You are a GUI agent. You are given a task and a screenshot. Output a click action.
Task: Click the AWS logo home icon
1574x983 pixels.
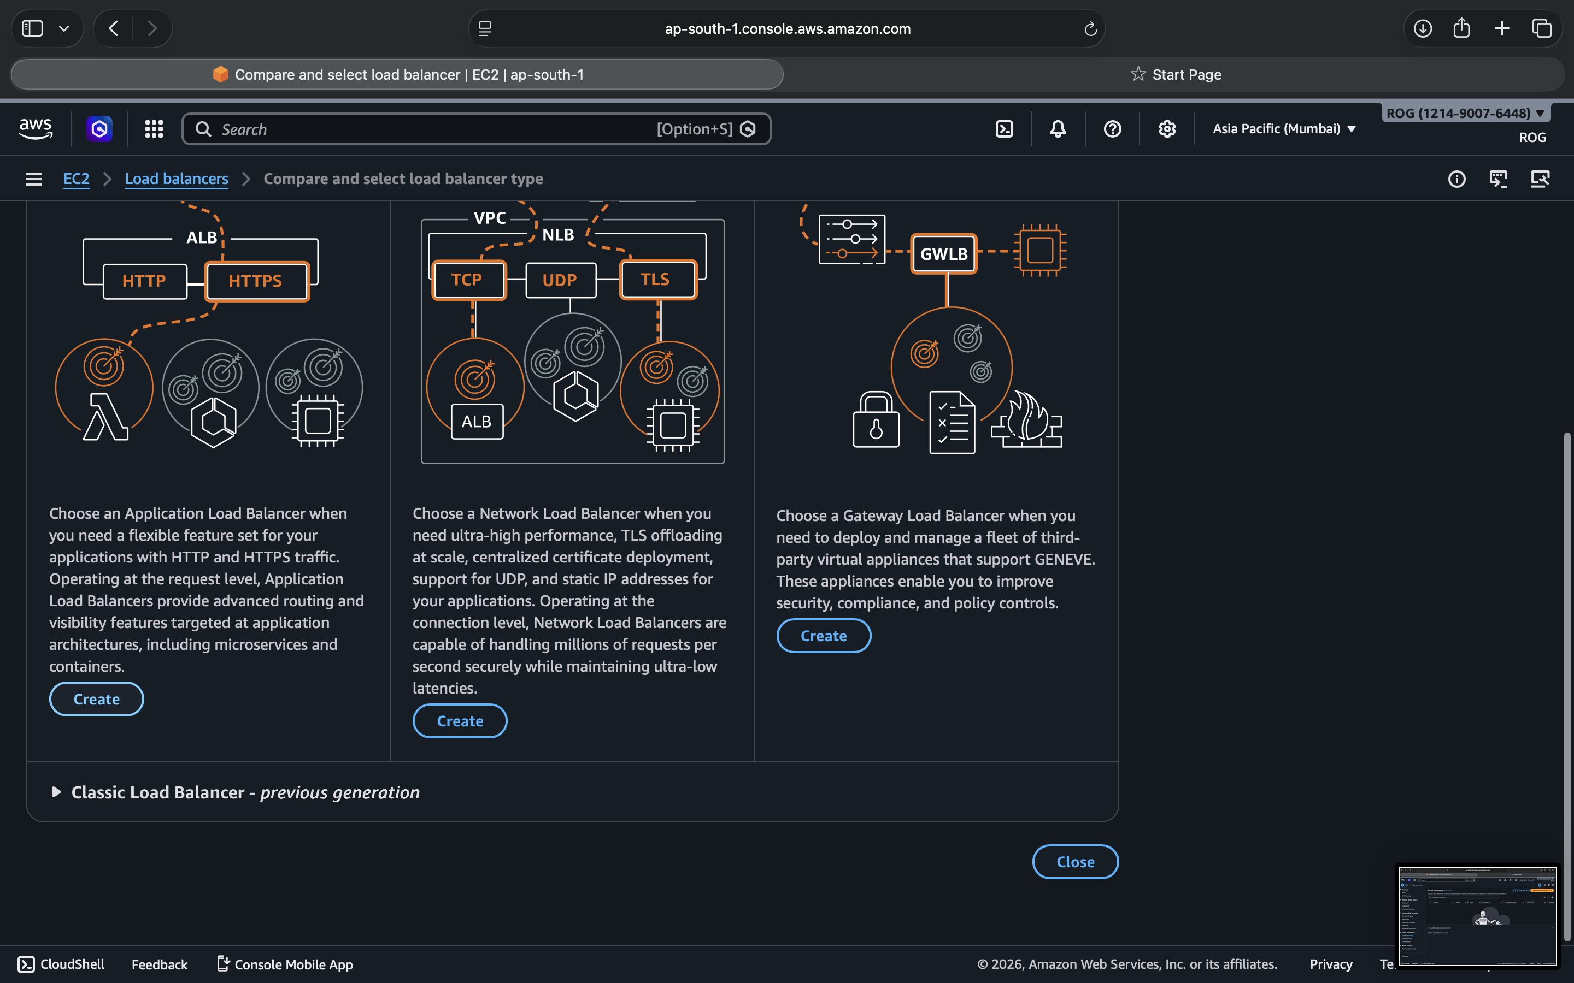click(36, 129)
